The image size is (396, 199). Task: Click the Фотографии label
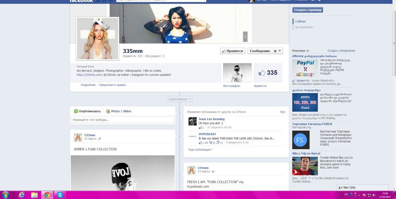[231, 86]
